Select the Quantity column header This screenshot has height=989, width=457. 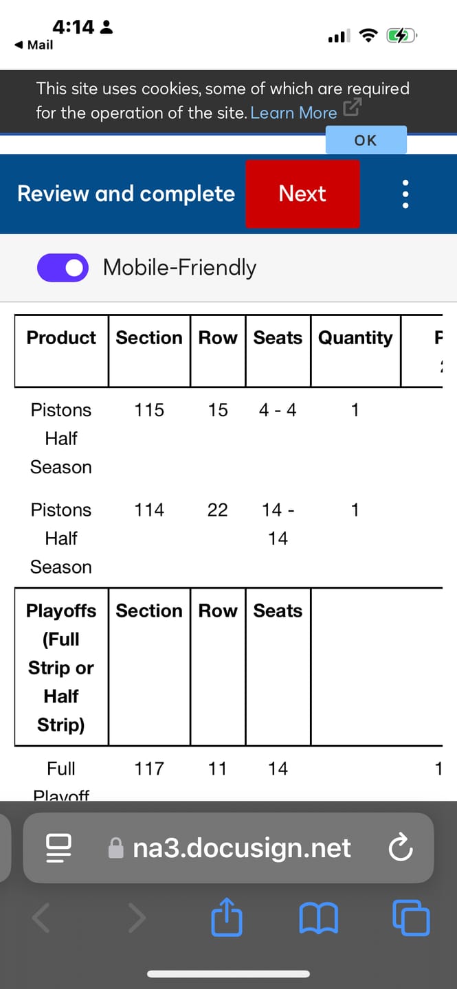tap(355, 338)
